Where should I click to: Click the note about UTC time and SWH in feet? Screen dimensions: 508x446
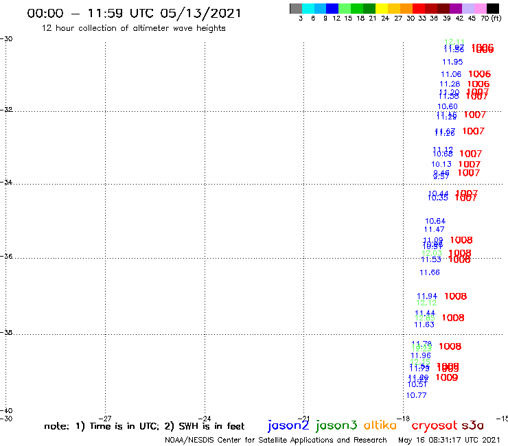(x=144, y=426)
